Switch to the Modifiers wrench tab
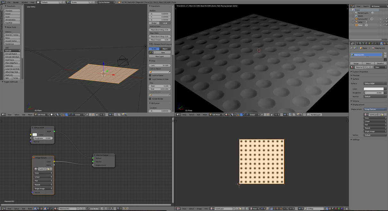Image resolution: width=388 pixels, height=211 pixels. click(375, 43)
